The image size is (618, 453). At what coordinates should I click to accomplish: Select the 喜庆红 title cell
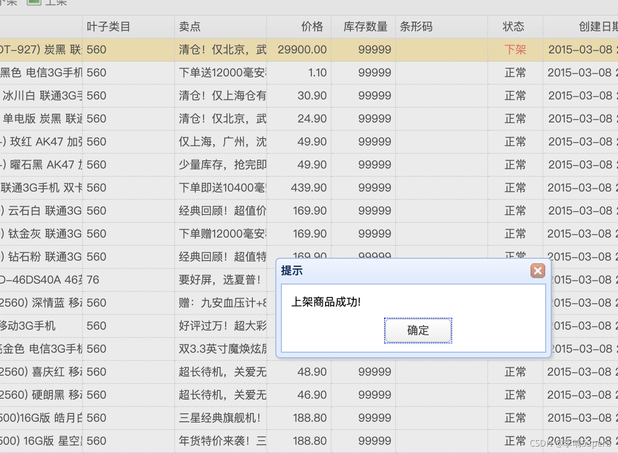tap(41, 372)
